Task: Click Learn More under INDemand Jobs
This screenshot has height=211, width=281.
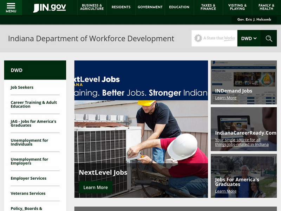Action: point(226,98)
